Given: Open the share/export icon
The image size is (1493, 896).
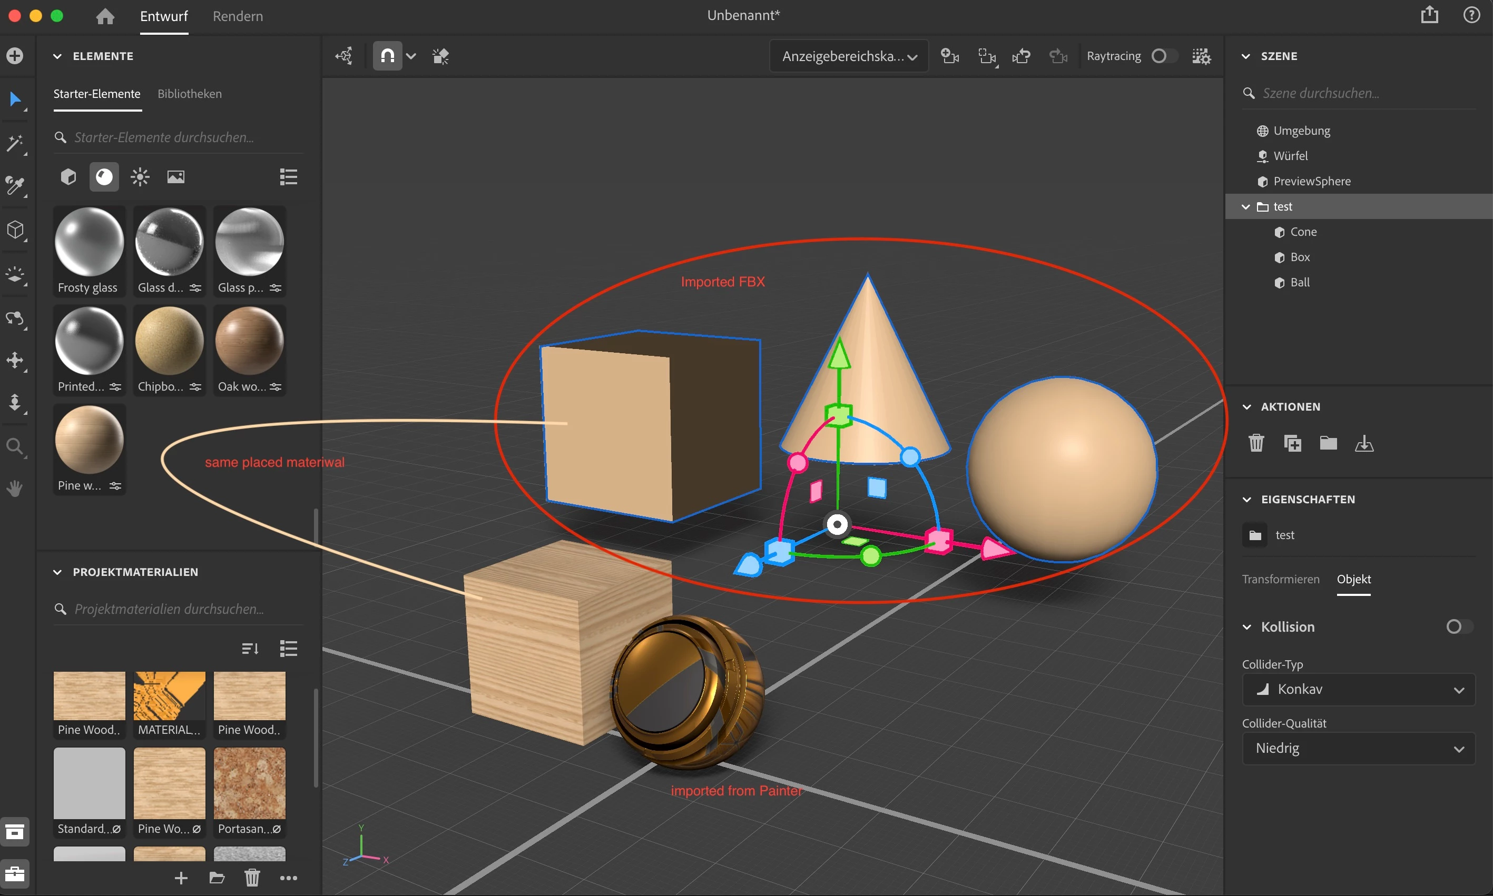Looking at the screenshot, I should click(1429, 15).
